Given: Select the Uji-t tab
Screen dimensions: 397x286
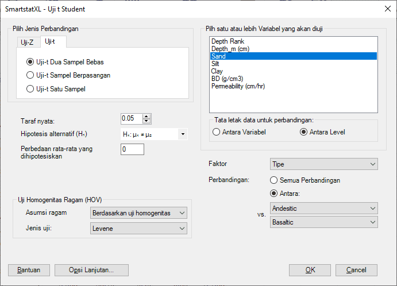Looking at the screenshot, I should click(50, 41).
